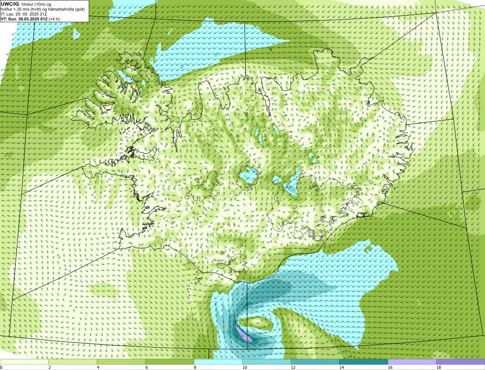Screen dimensions: 485x370
Task: Click the legend label "8"
Action: 195,367
